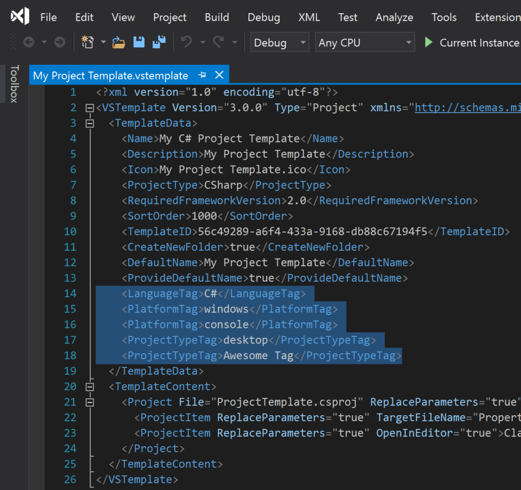This screenshot has height=490, width=521.
Task: Click the Visual Studio logo
Action: pos(20,16)
